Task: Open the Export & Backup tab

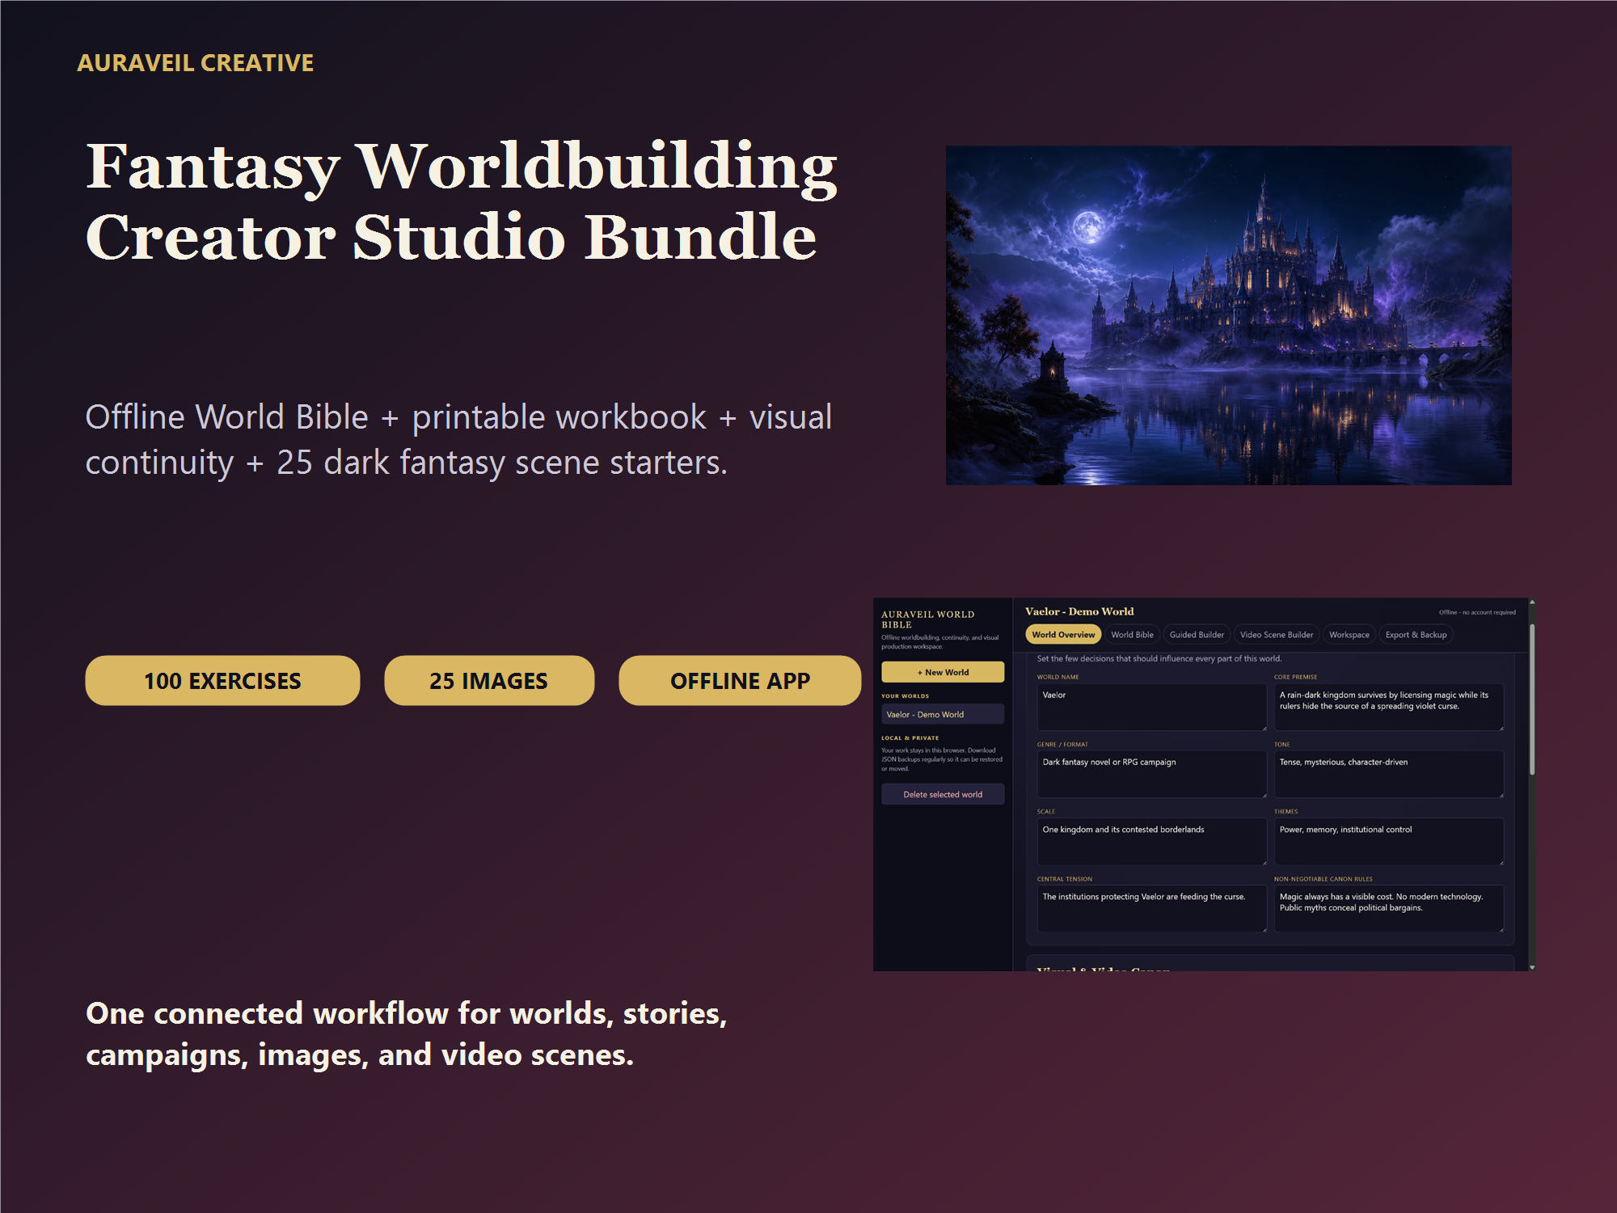Action: pos(1416,635)
